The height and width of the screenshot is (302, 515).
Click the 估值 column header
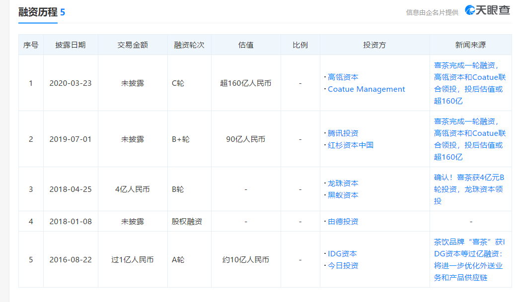(246, 45)
